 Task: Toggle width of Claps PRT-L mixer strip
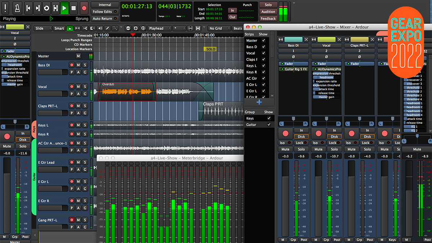347,40
